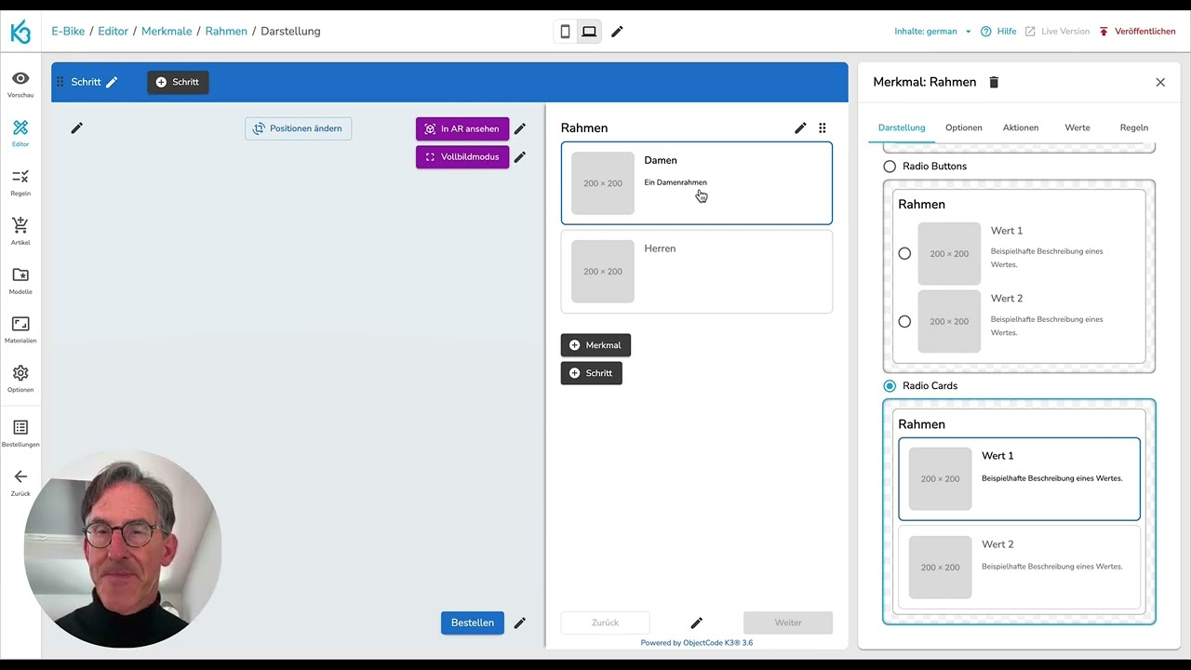Select Damen frame card
1191x670 pixels.
pos(697,183)
